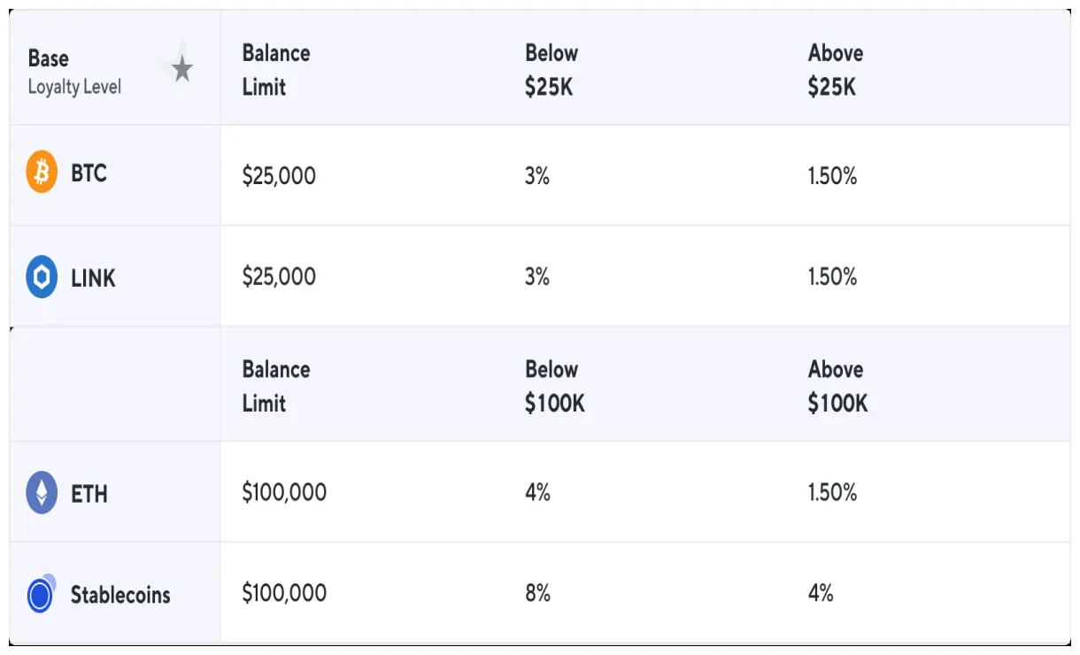Click the Chainlink blue hexagon icon
Viewport: 1080px width, 655px height.
42,277
